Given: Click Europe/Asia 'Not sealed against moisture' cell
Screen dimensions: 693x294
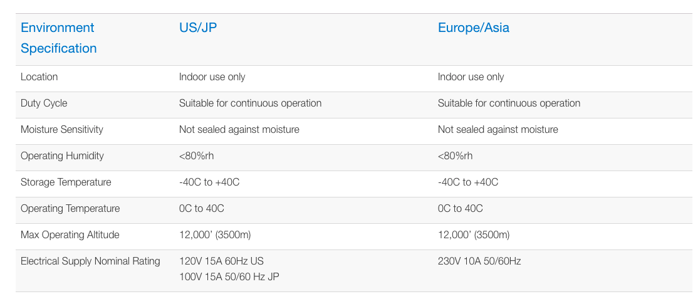Looking at the screenshot, I should (x=498, y=130).
